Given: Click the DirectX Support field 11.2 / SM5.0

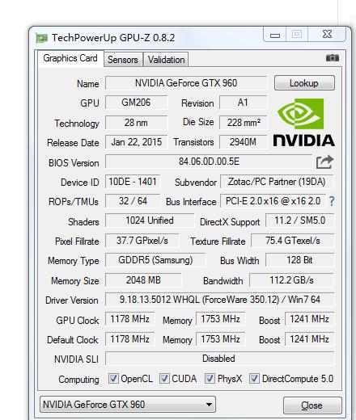Looking at the screenshot, I should tap(299, 220).
